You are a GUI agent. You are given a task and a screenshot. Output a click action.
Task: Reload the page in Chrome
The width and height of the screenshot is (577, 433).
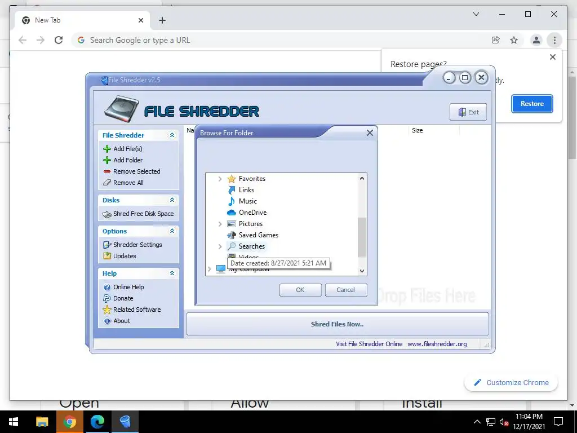pos(59,40)
